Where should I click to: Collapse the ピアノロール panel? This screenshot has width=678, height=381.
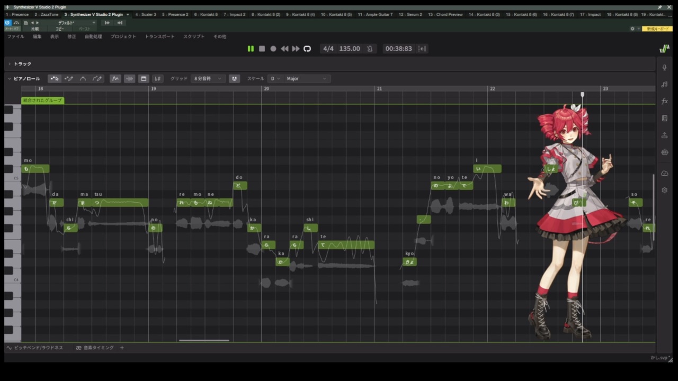(x=10, y=79)
